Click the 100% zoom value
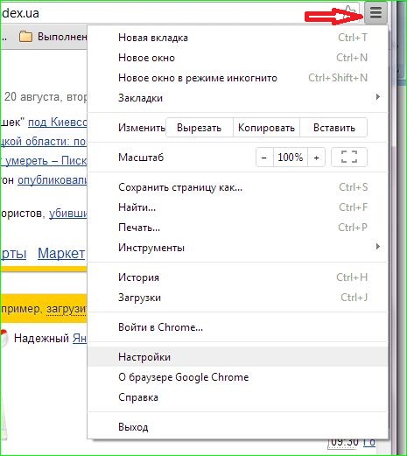The width and height of the screenshot is (407, 456). point(291,158)
